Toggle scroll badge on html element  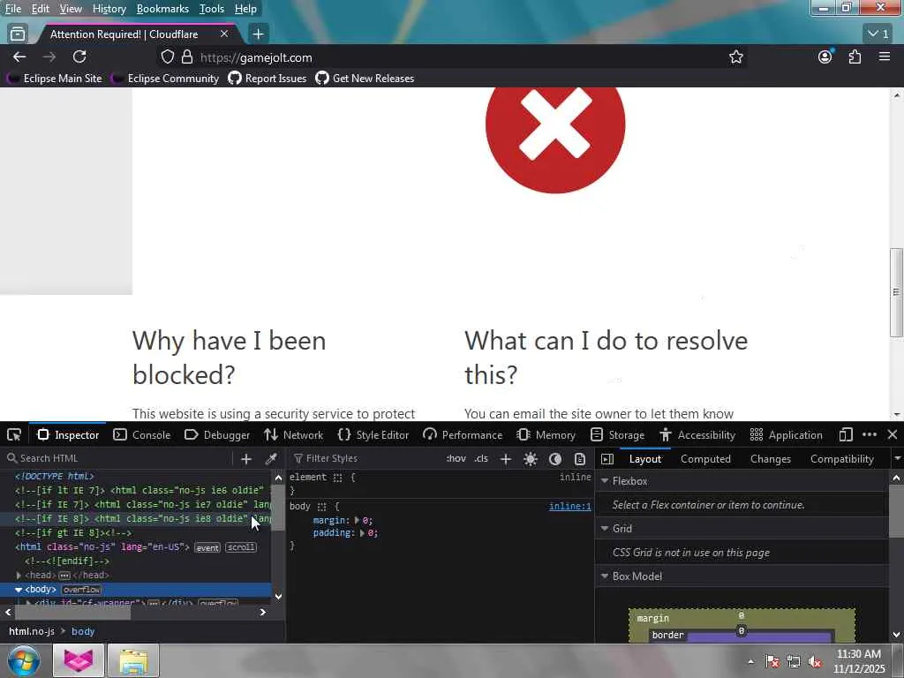241,547
